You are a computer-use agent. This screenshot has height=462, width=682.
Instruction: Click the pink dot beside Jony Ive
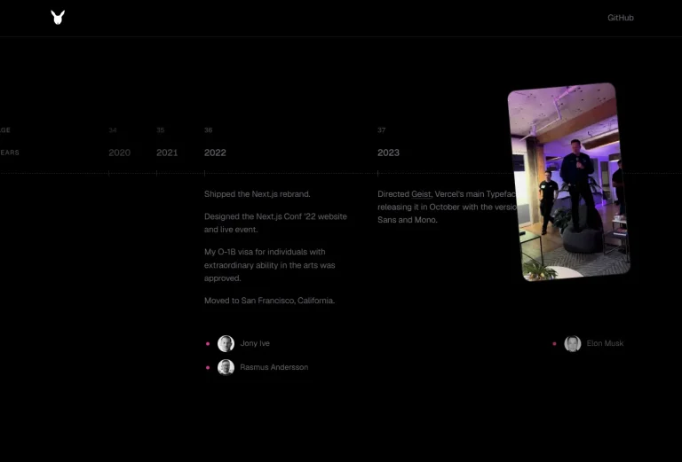(x=208, y=343)
